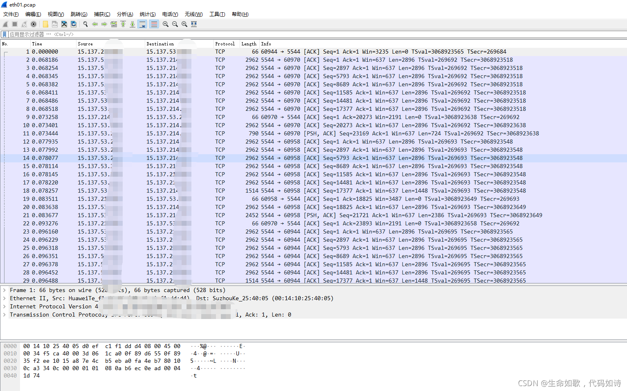The image size is (627, 391).
Task: Click the open capture file folder icon
Action: pos(45,24)
